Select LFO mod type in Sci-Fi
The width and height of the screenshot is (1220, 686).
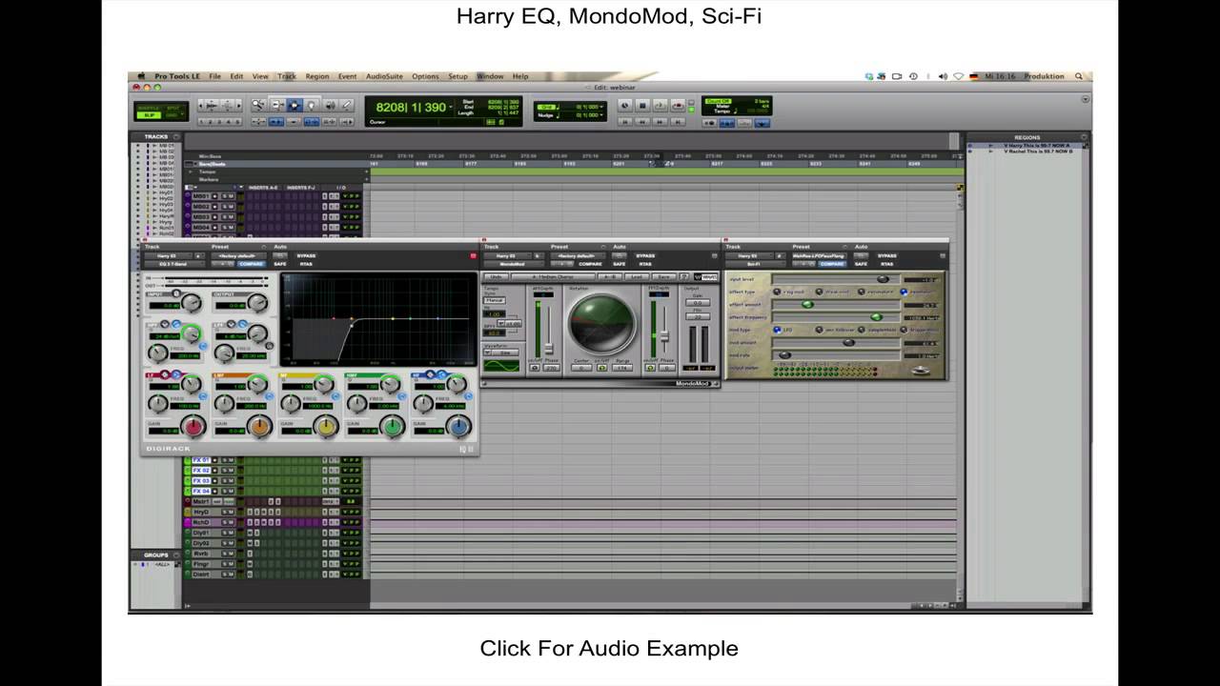click(x=777, y=330)
